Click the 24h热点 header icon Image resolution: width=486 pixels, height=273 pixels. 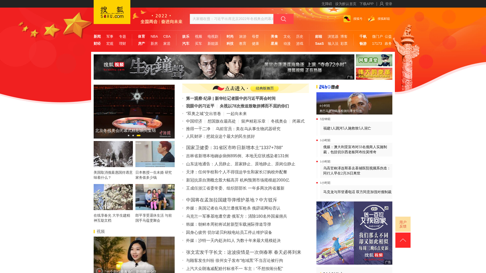(329, 87)
